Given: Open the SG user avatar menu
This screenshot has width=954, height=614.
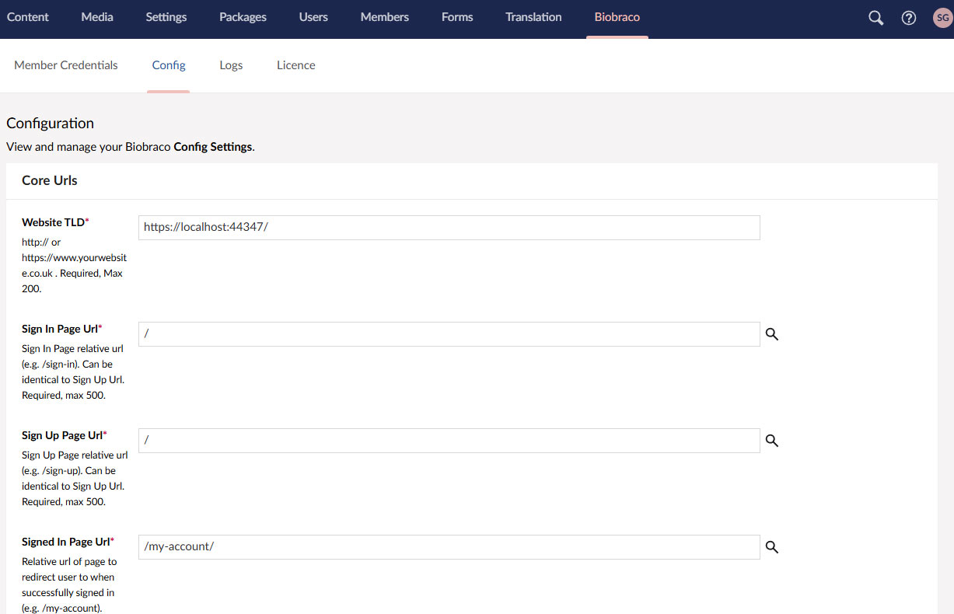Looking at the screenshot, I should [x=942, y=18].
